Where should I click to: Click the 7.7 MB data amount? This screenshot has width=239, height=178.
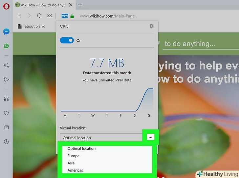107,63
